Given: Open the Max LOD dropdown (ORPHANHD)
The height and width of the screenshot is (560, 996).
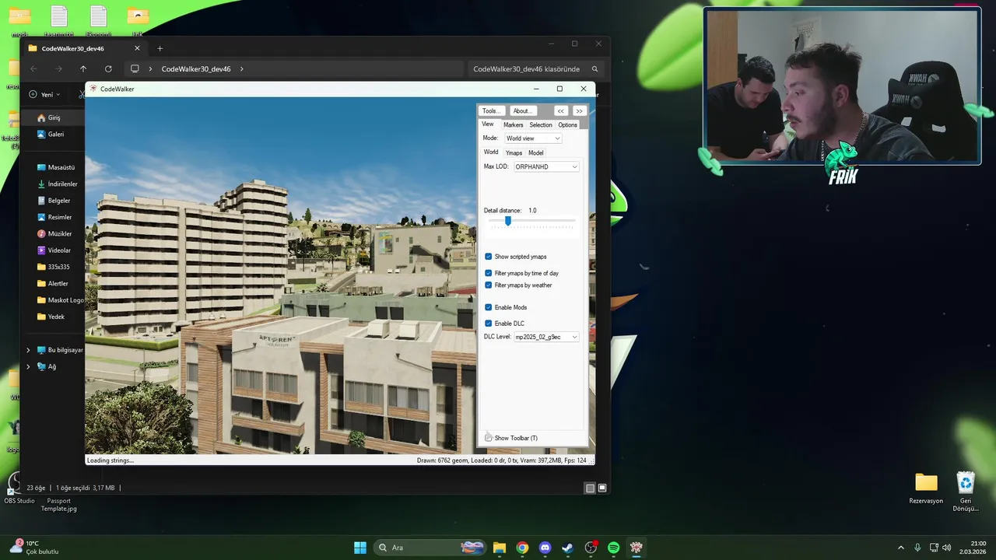Looking at the screenshot, I should 546,167.
